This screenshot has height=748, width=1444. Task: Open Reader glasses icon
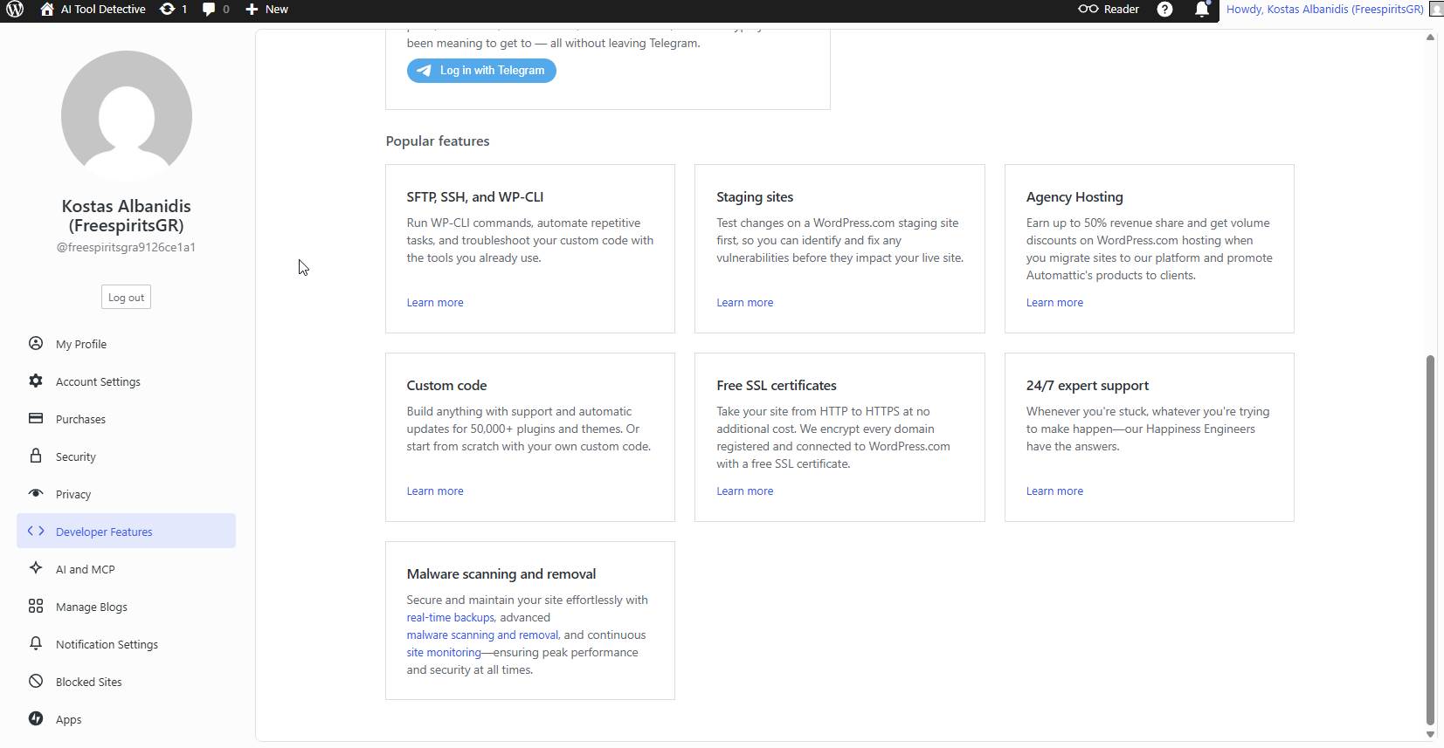(1088, 9)
